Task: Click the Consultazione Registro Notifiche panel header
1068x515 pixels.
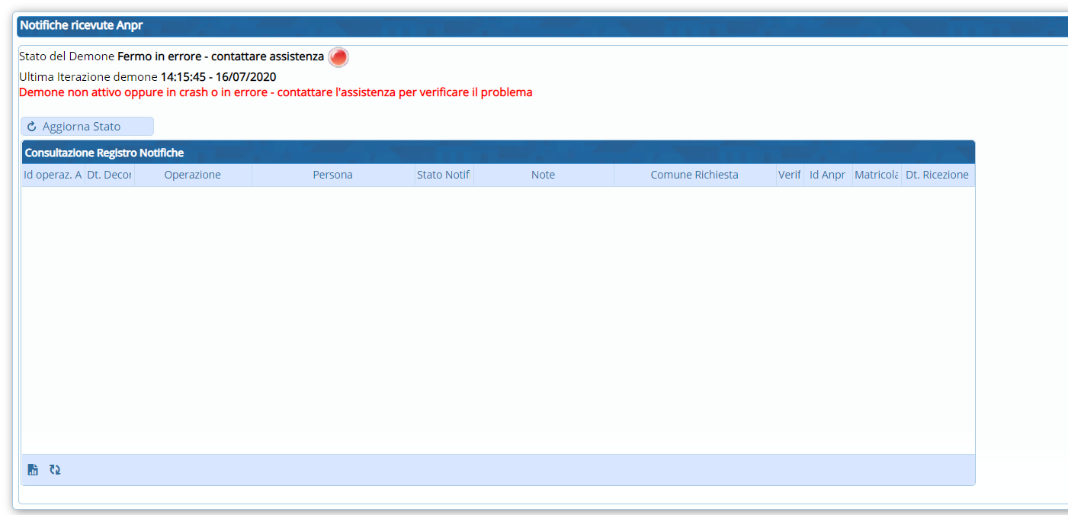Action: (x=104, y=153)
